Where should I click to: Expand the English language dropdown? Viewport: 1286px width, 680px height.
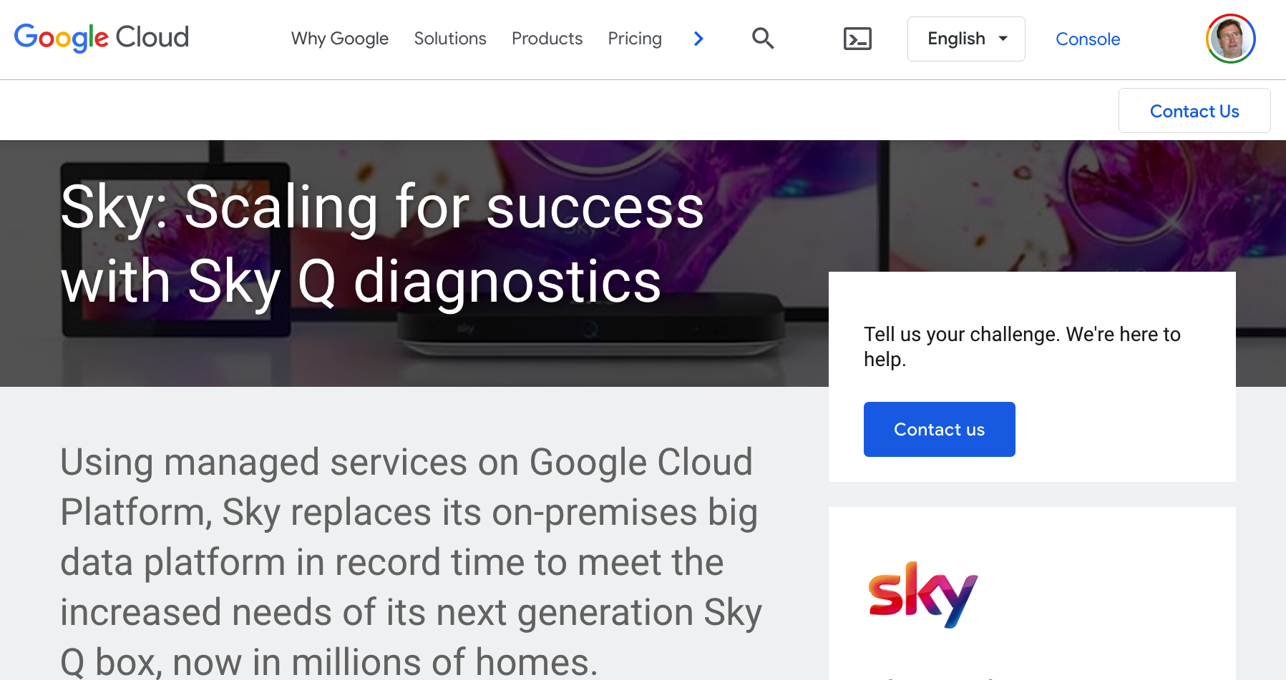click(965, 39)
